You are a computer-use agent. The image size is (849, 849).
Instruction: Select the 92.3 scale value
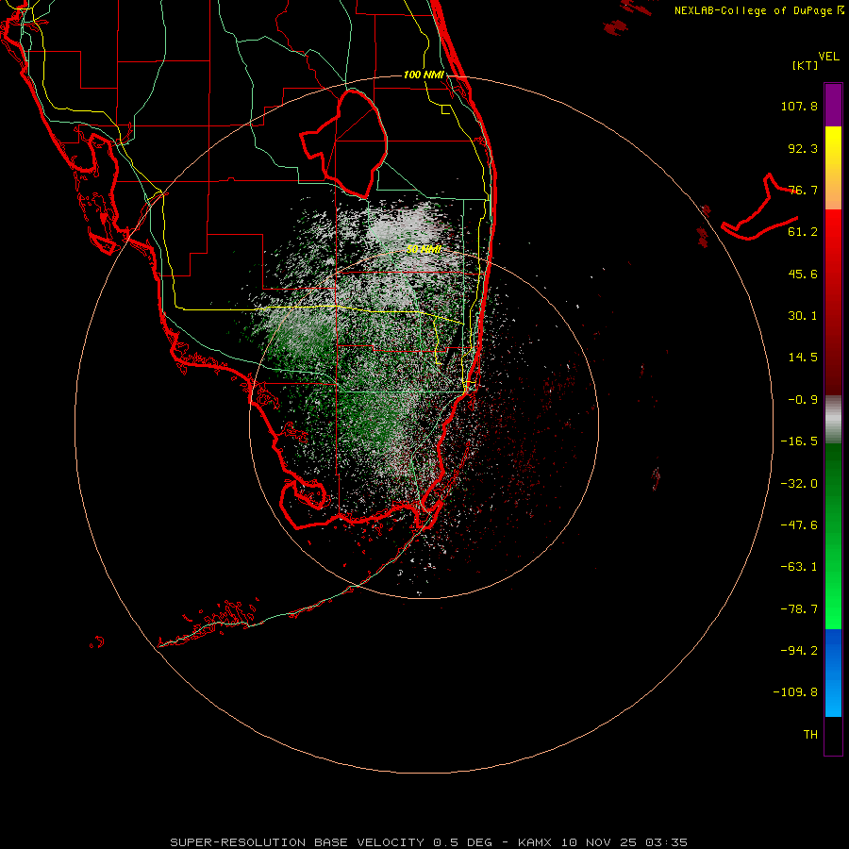point(803,148)
